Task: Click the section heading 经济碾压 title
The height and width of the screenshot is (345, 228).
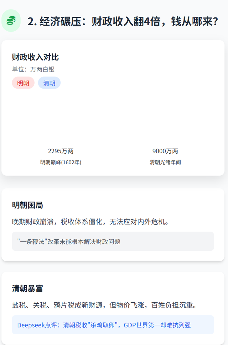Action: click(x=123, y=21)
